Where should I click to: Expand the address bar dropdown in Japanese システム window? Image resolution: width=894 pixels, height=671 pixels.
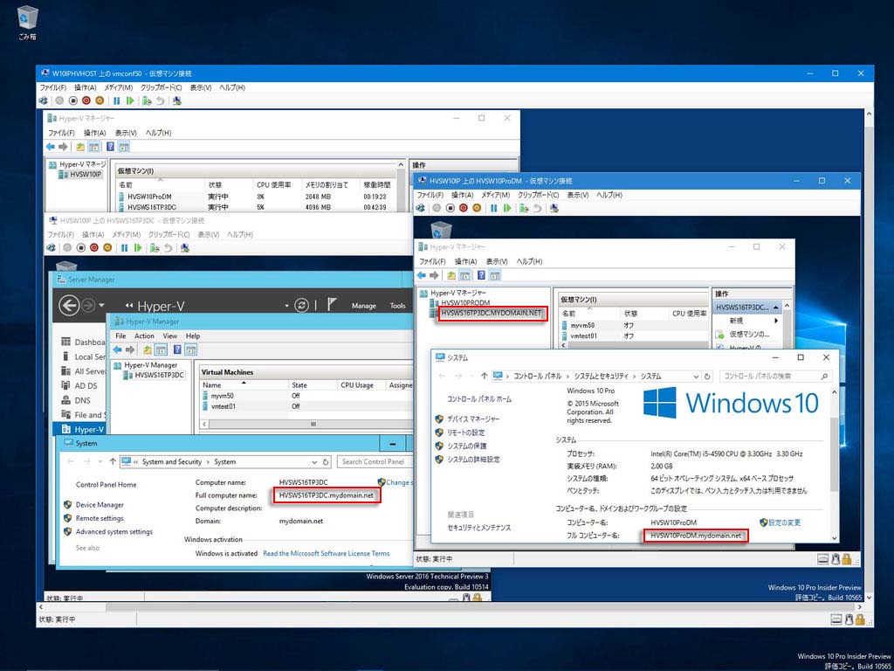click(696, 376)
